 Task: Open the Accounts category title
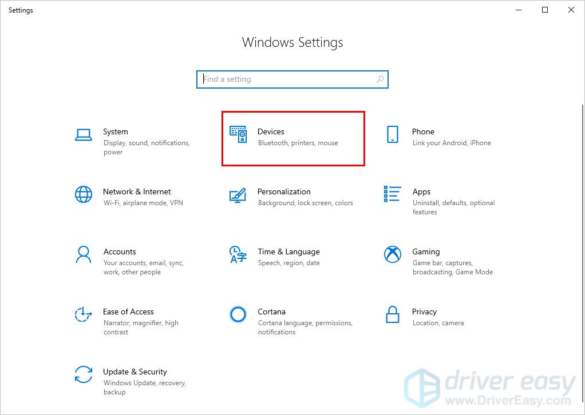[120, 252]
